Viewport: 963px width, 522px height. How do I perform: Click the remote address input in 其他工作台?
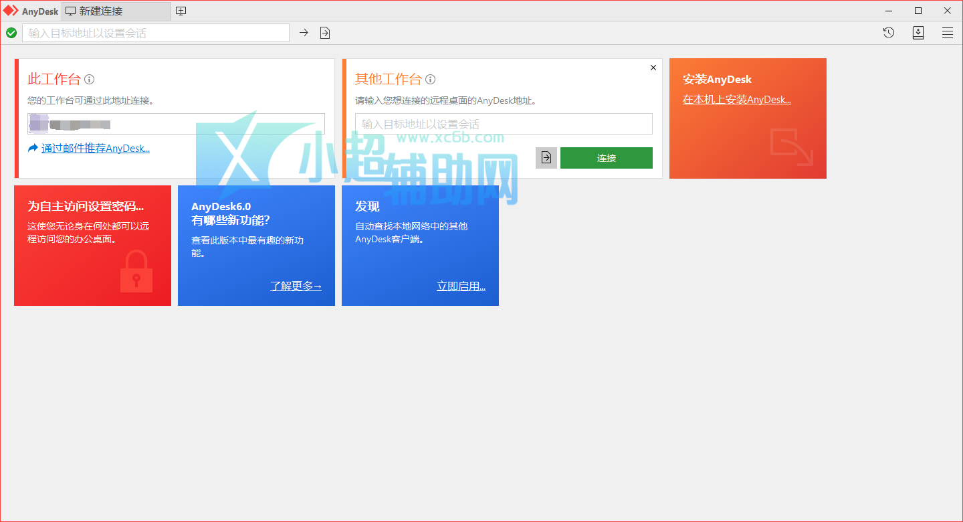click(x=503, y=124)
